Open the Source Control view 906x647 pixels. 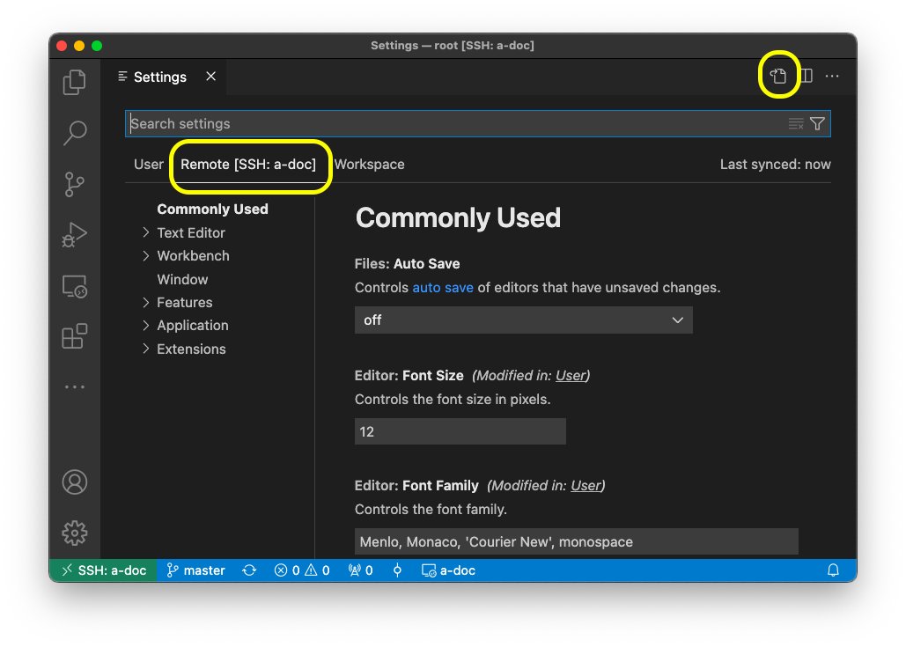point(75,184)
